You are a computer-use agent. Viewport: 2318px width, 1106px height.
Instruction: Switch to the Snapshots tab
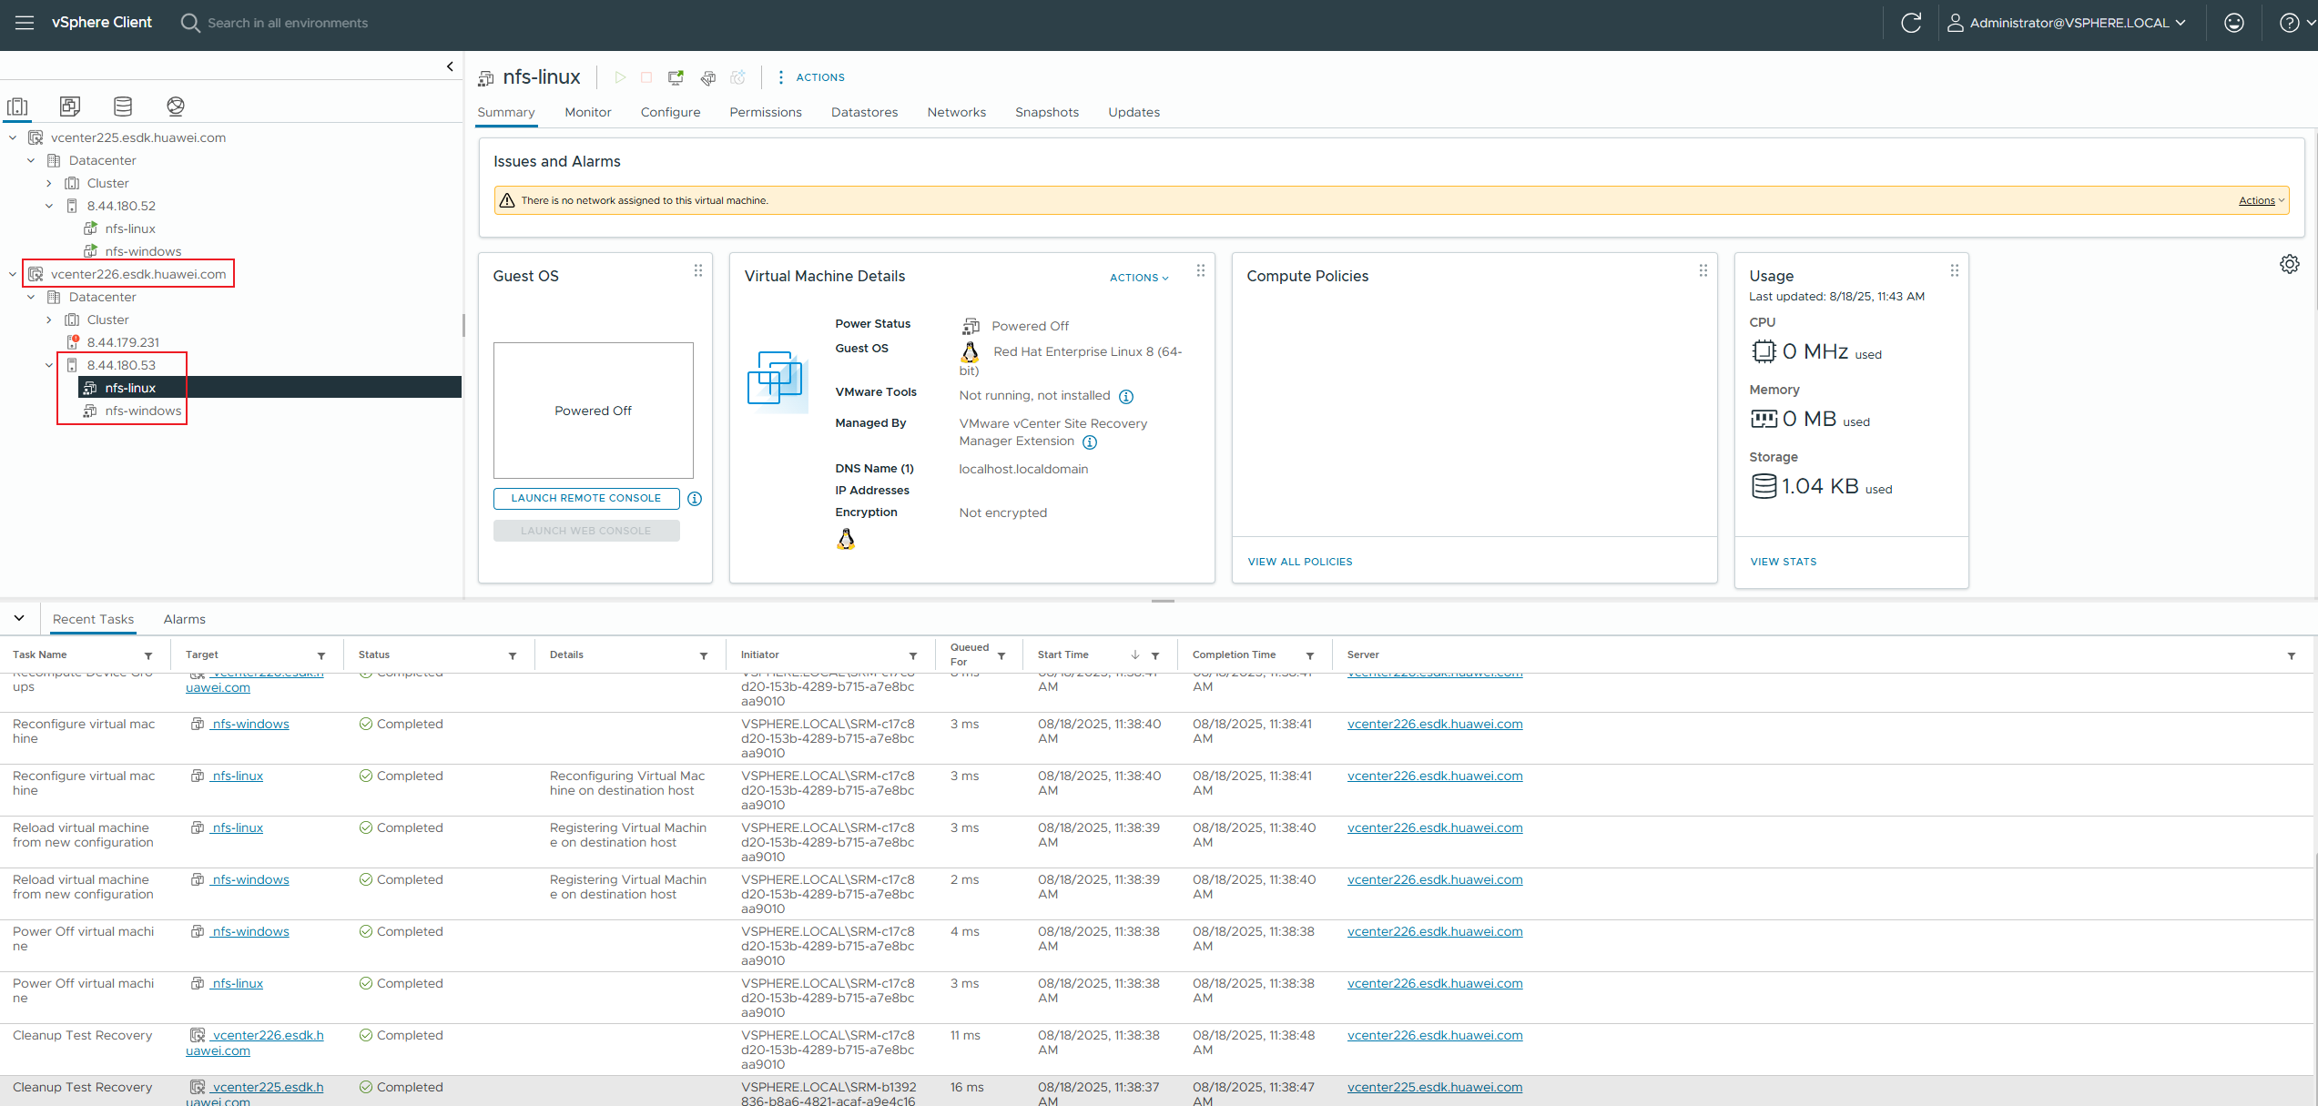click(1047, 112)
